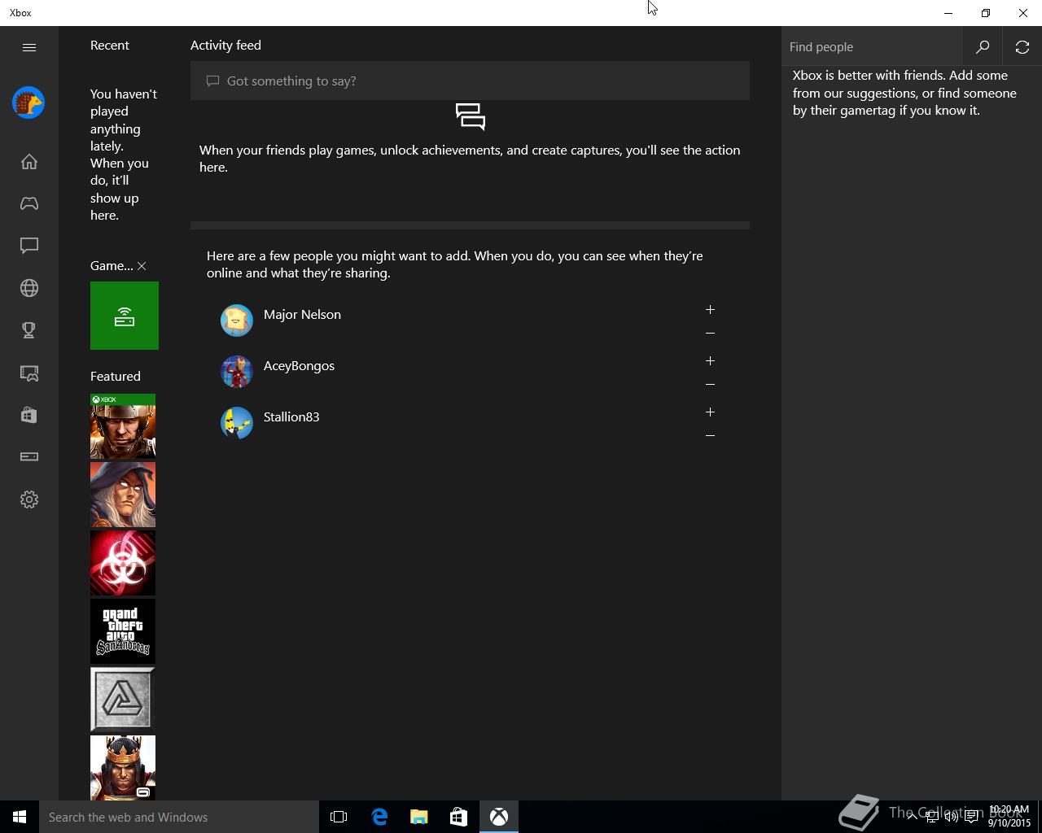Image resolution: width=1042 pixels, height=833 pixels.
Task: Dismiss the Game streaming tile with X
Action: pyautogui.click(x=142, y=266)
